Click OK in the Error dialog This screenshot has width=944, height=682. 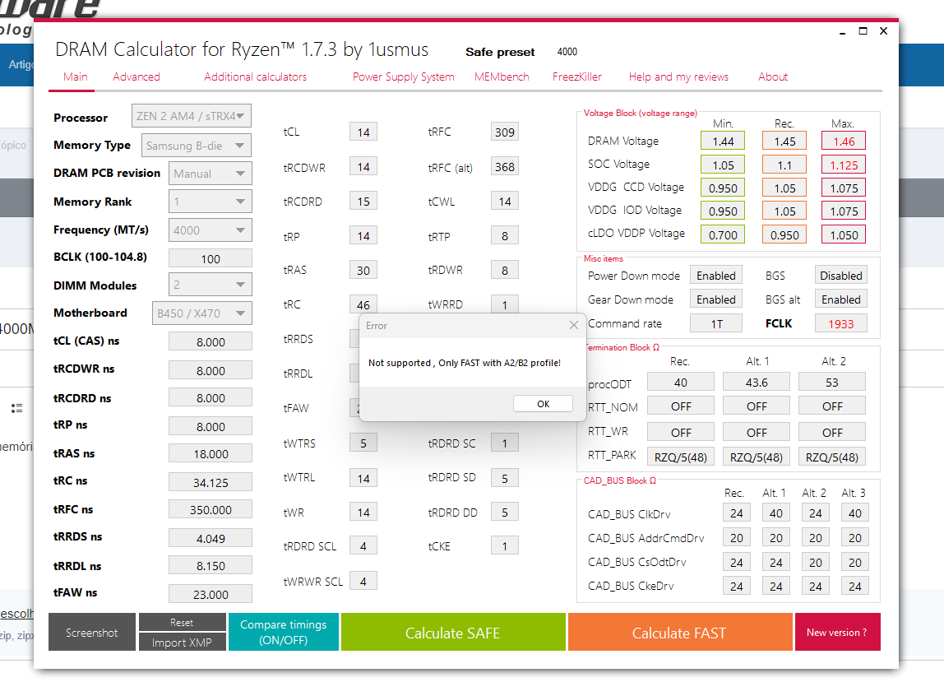point(543,404)
